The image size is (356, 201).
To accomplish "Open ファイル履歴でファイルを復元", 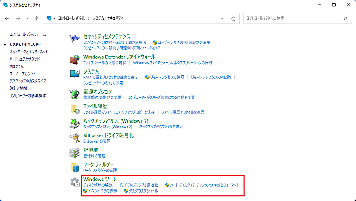I will 183,112.
